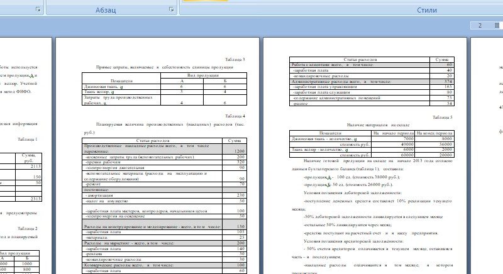Open the Абзац dialog launcher
503x274 pixels.
pyautogui.click(x=172, y=10)
